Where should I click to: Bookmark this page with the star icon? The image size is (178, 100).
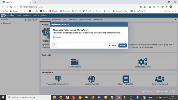(x=145, y=7)
